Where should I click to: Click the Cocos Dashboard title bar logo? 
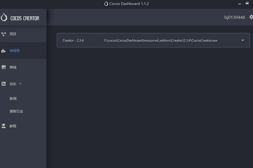coord(106,4)
